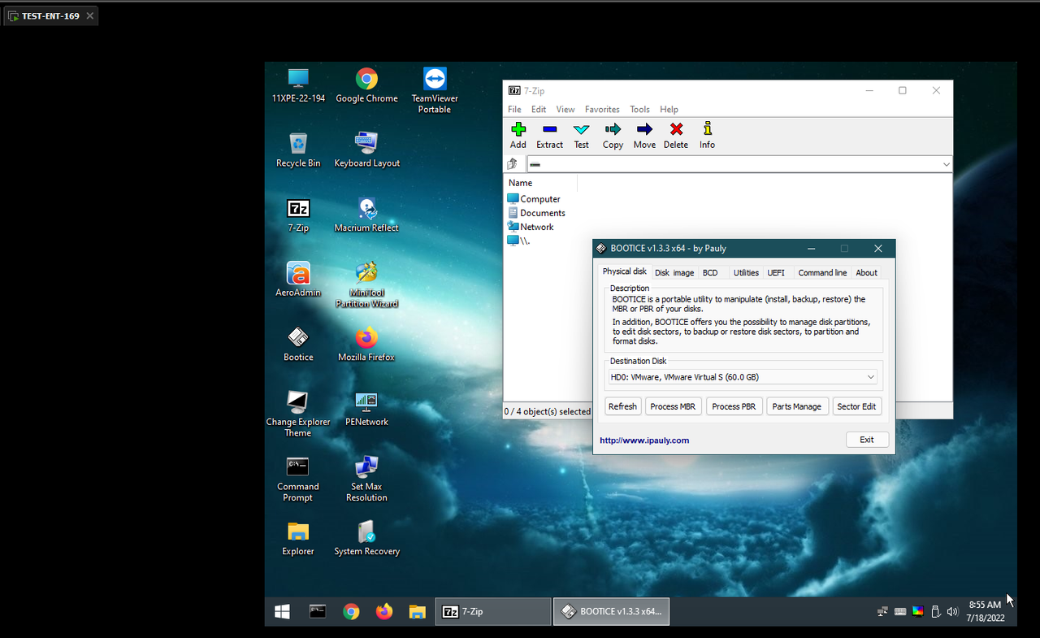Open the File menu in 7-Zip
1040x638 pixels.
click(x=514, y=109)
